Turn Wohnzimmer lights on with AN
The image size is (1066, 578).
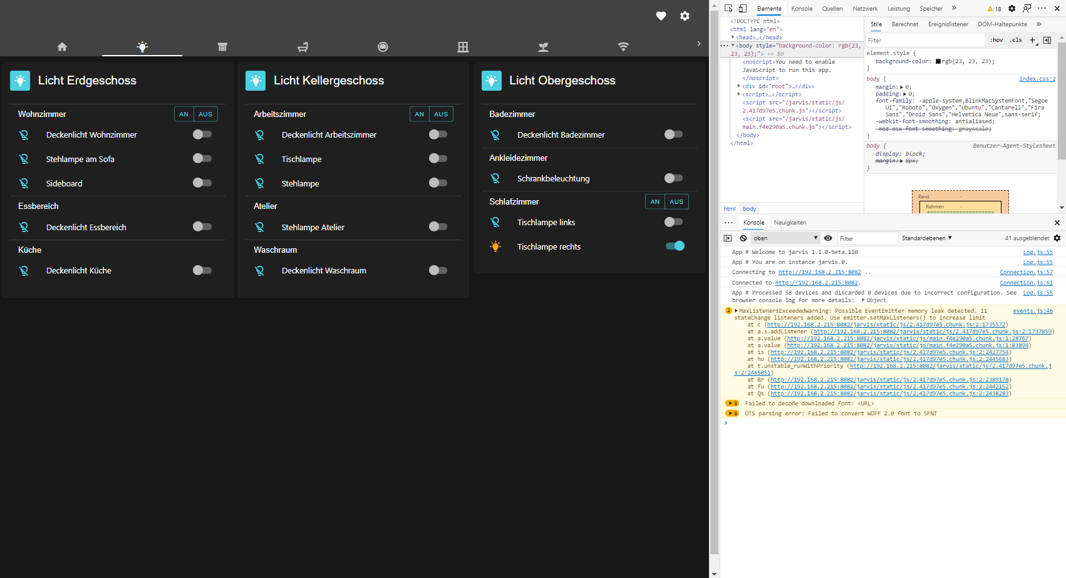pos(184,114)
